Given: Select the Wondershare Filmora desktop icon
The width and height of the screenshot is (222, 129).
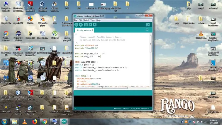Looking at the screenshot, I should 30,110.
